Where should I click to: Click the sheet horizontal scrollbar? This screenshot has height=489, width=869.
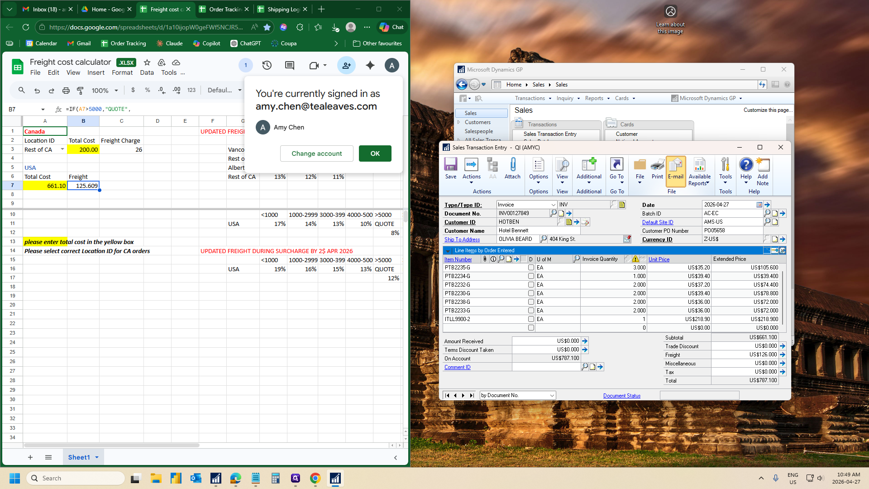point(112,446)
